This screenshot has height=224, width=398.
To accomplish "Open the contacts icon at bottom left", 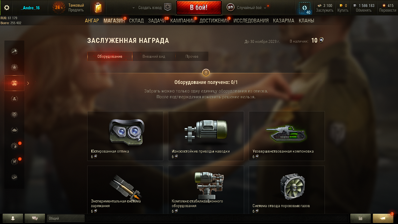I will (x=13, y=218).
